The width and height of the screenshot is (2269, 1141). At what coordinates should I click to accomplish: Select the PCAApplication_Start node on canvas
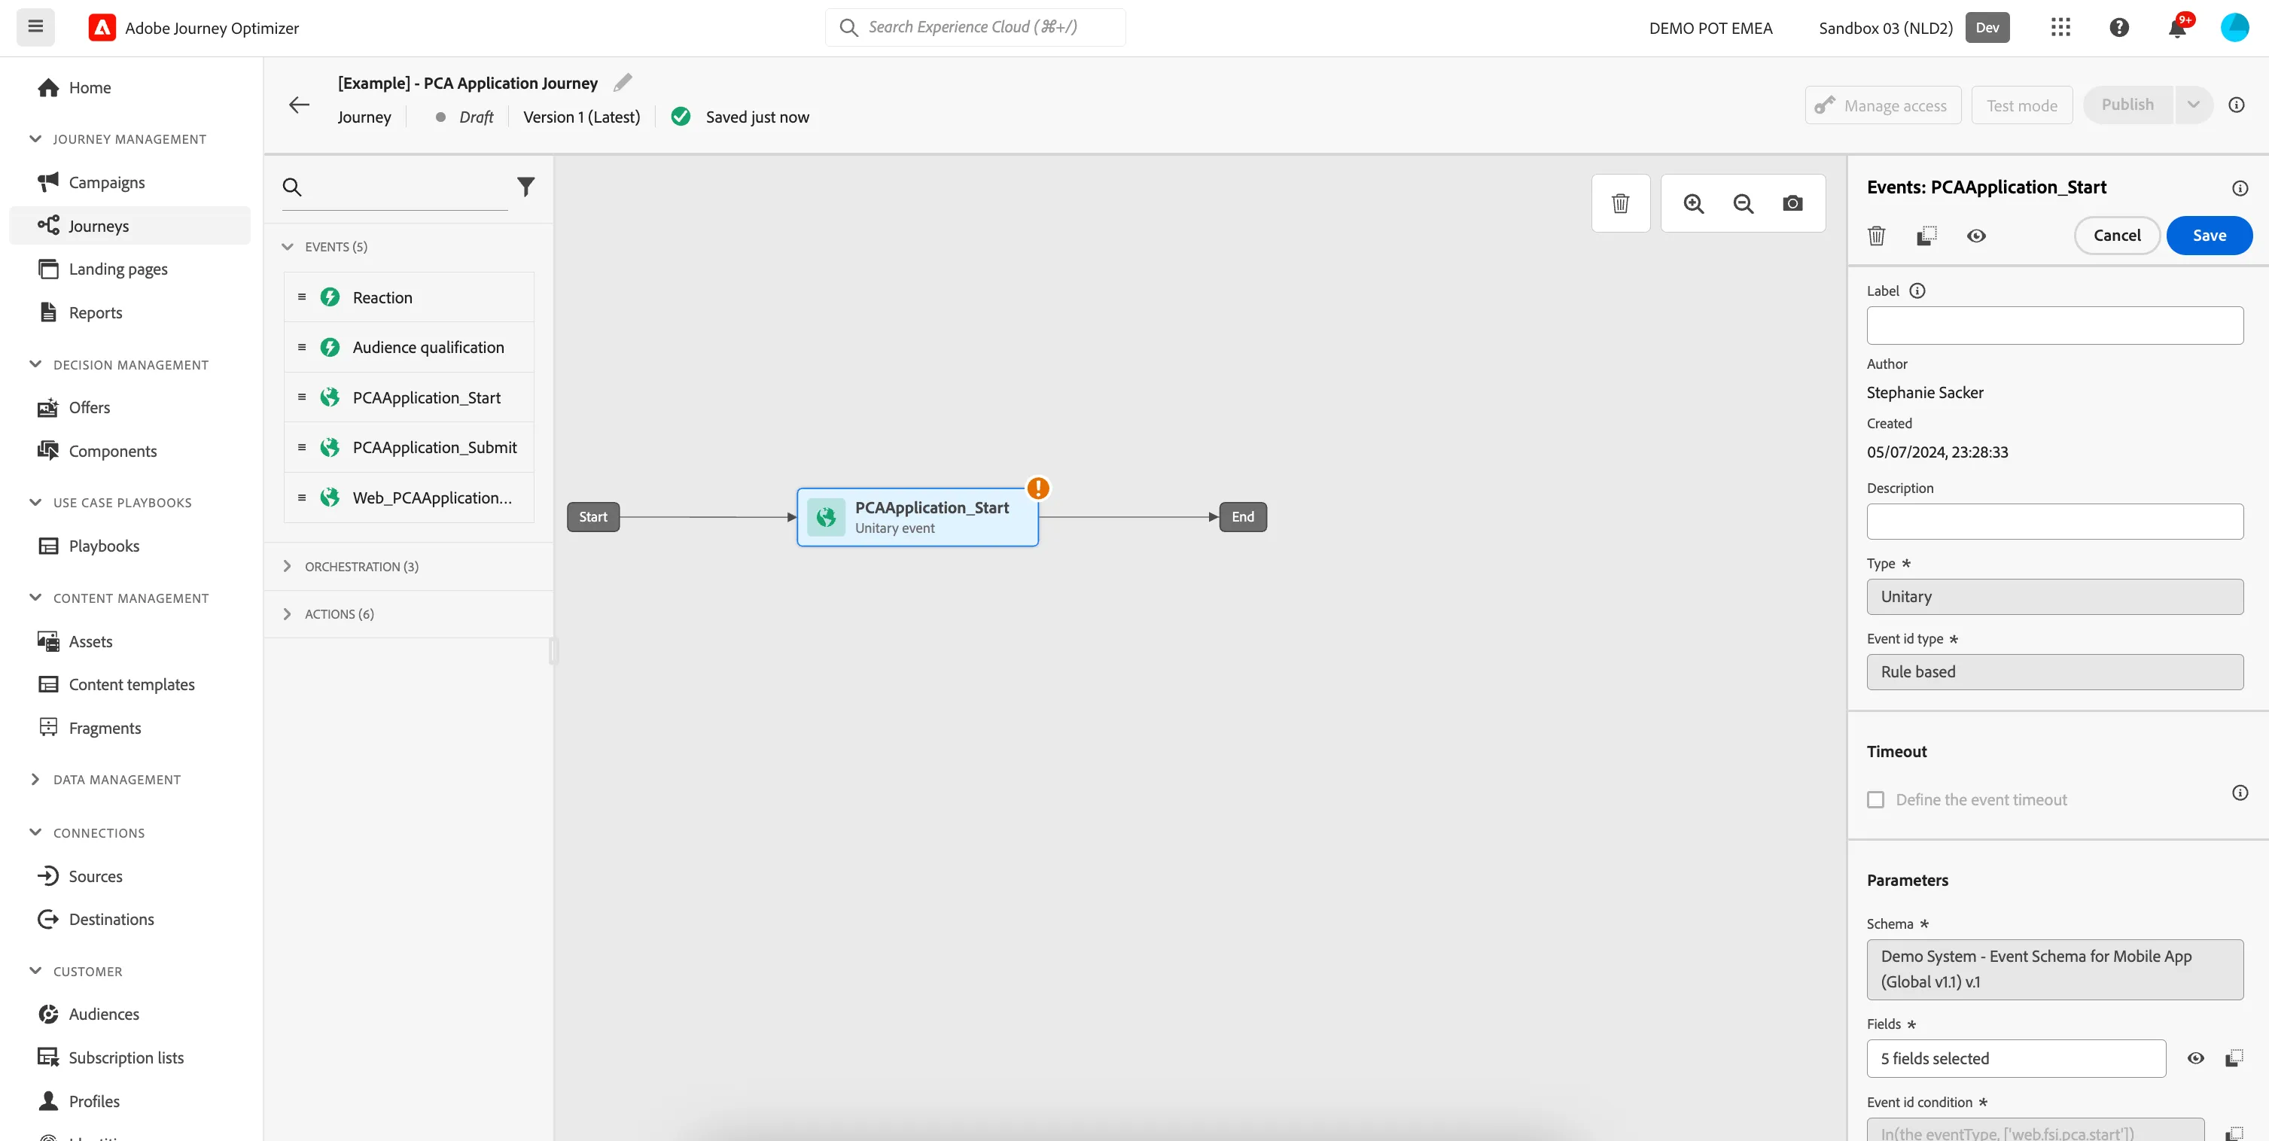click(x=917, y=517)
